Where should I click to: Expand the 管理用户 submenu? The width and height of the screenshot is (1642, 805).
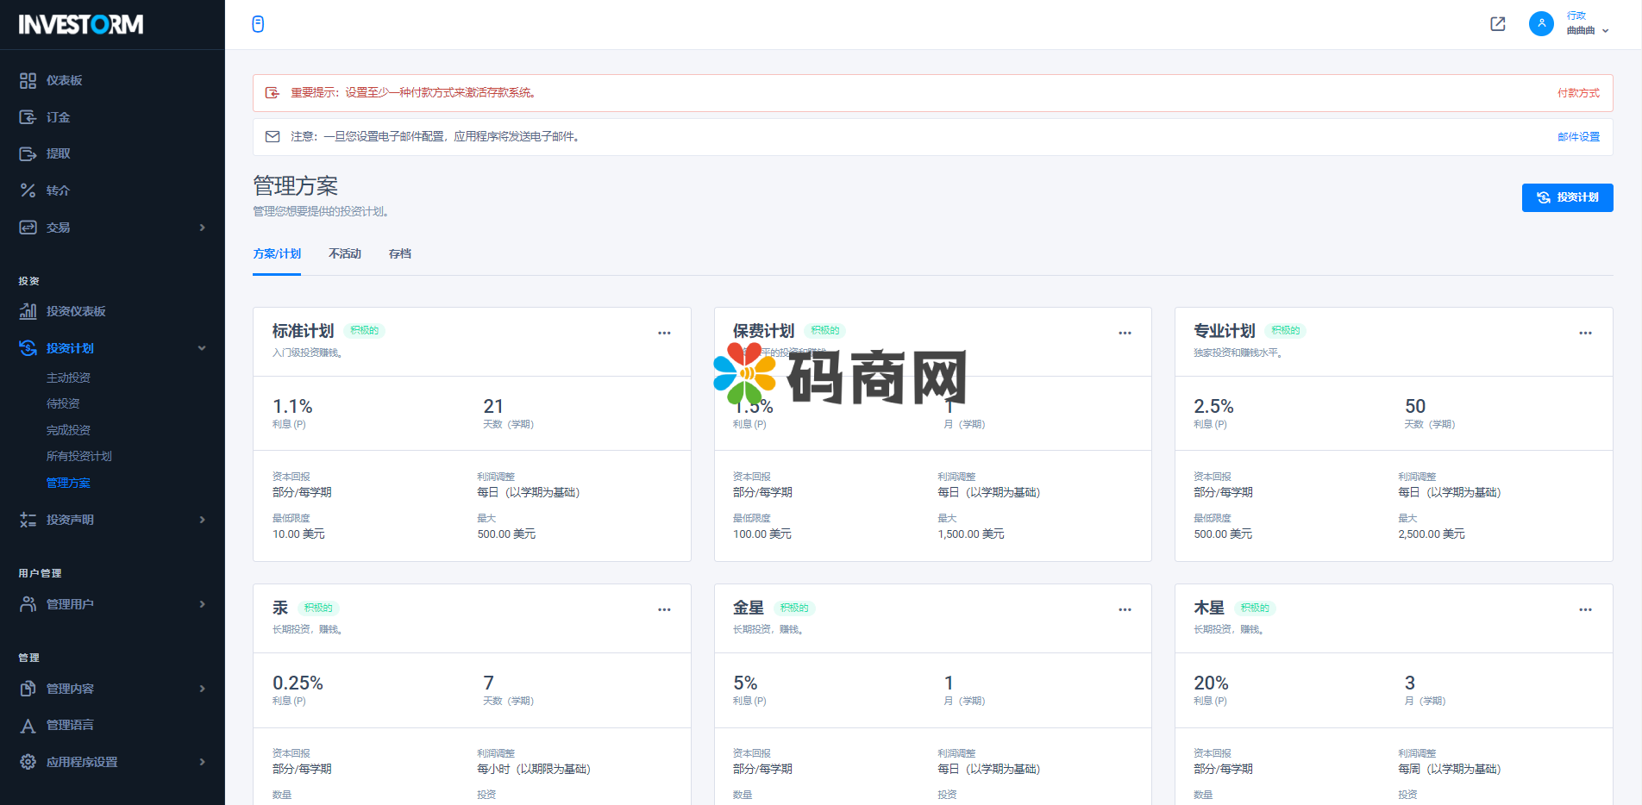click(203, 604)
